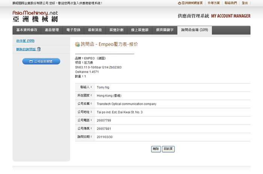This screenshot has height=174, width=263.
Task: Open the 刪除的詢問函 sidebar link
Action: click(26, 49)
